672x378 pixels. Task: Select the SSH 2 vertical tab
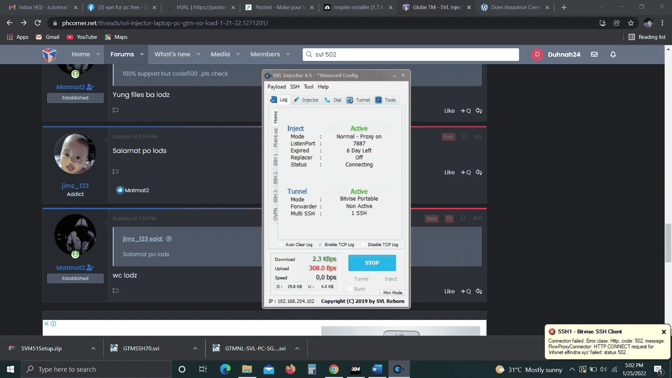[275, 178]
